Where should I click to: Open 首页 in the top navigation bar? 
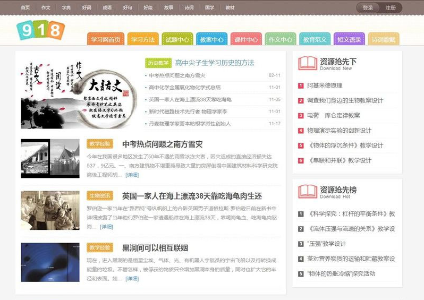[25, 7]
